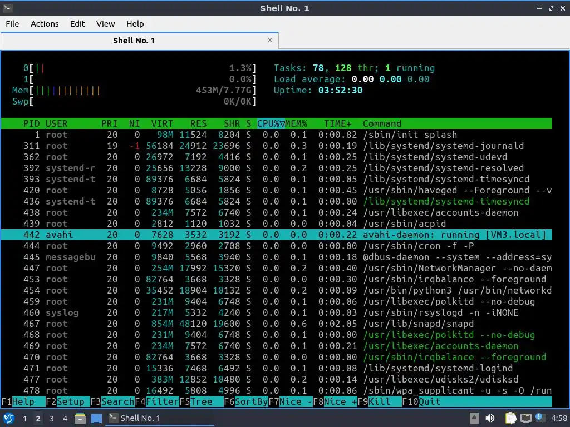Open the Actions menu
The height and width of the screenshot is (427, 570).
click(45, 24)
